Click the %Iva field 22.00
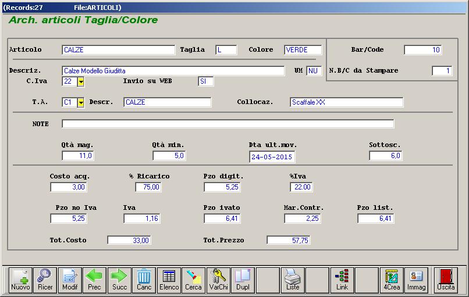This screenshot has height=297, width=469. tap(301, 187)
